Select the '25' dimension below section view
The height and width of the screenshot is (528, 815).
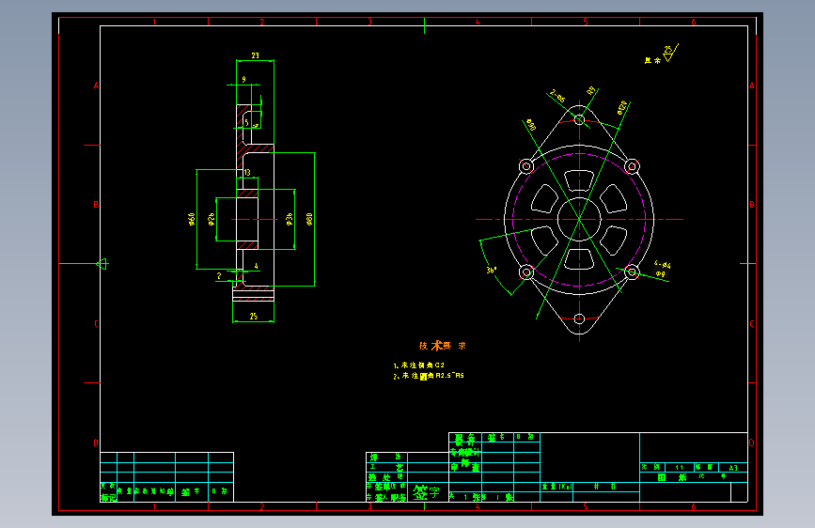[254, 316]
